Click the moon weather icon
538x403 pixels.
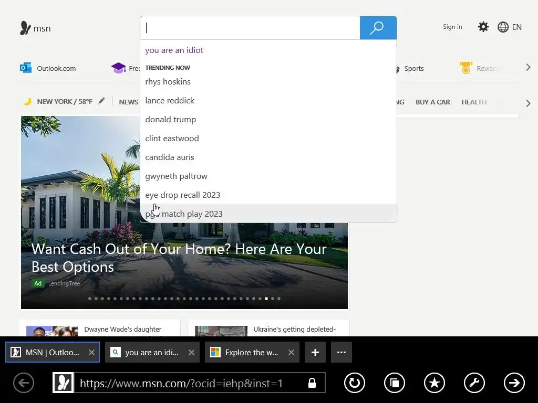click(x=27, y=101)
